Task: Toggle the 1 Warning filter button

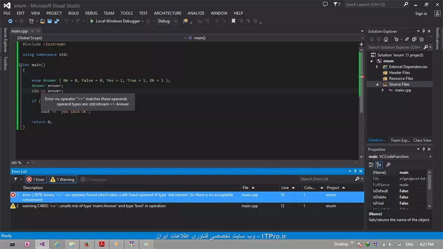Action: tap(63, 179)
